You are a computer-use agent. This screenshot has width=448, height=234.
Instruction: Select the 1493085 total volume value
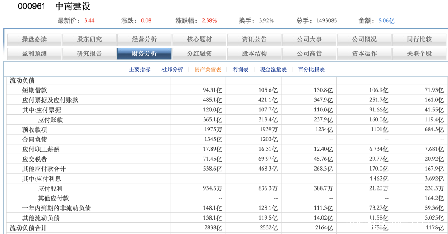[x=326, y=21]
